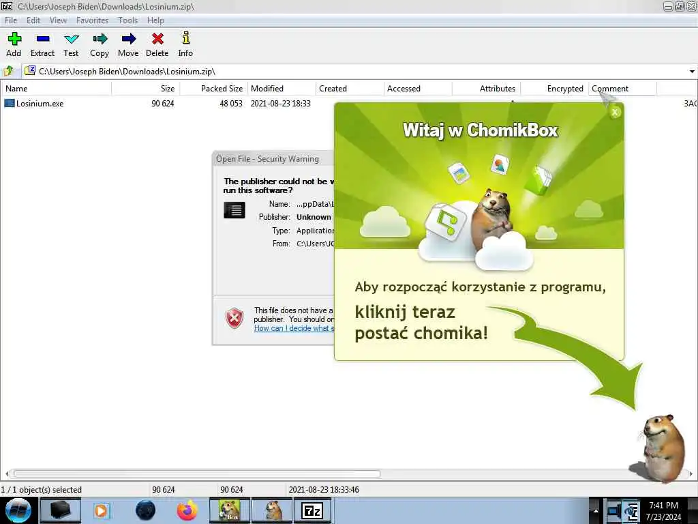
Task: Sort by Encrypted column header
Action: coord(554,88)
